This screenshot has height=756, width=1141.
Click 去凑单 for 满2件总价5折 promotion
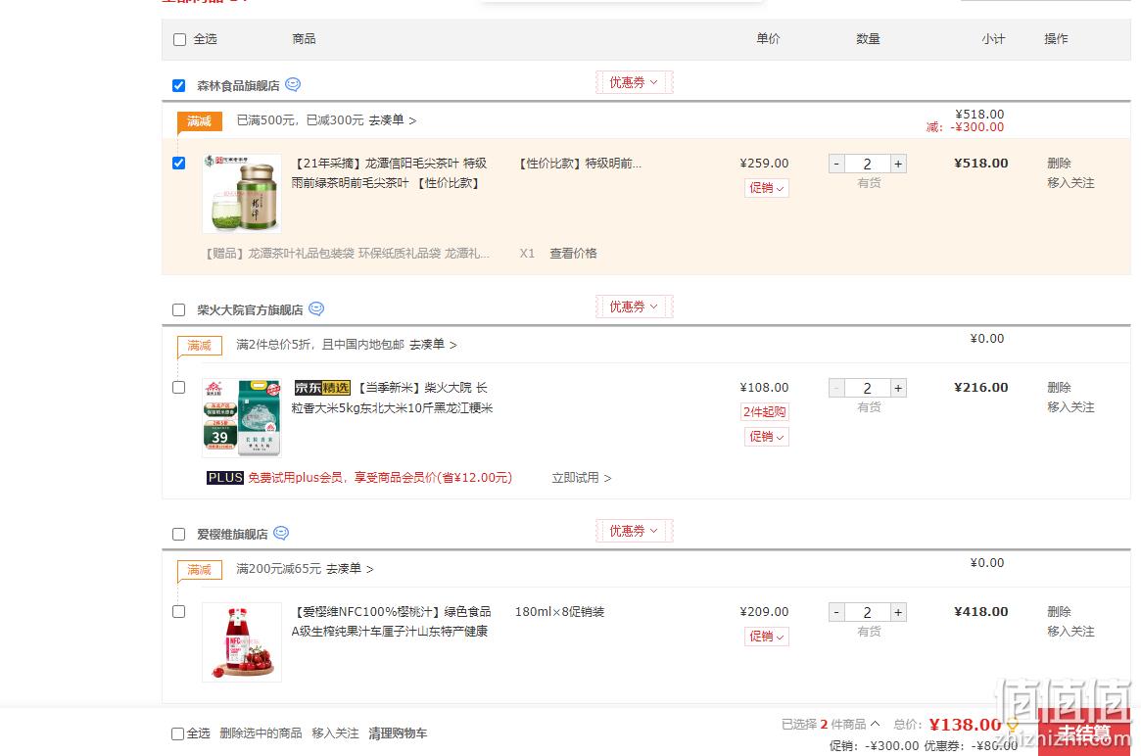pos(433,344)
